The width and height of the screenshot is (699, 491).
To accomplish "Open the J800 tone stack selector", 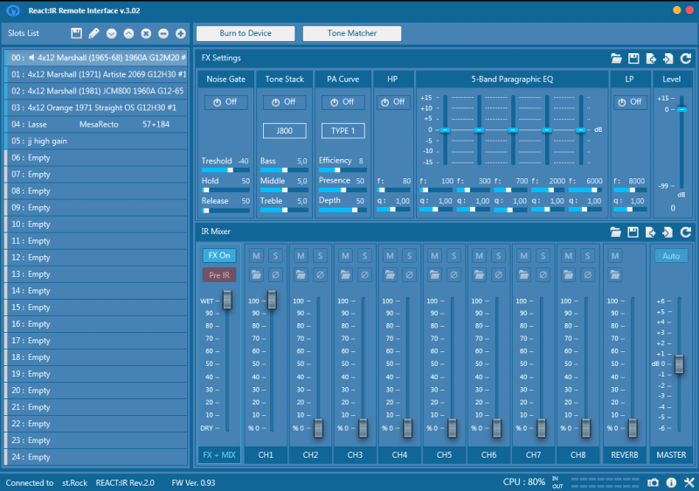I will 284,131.
